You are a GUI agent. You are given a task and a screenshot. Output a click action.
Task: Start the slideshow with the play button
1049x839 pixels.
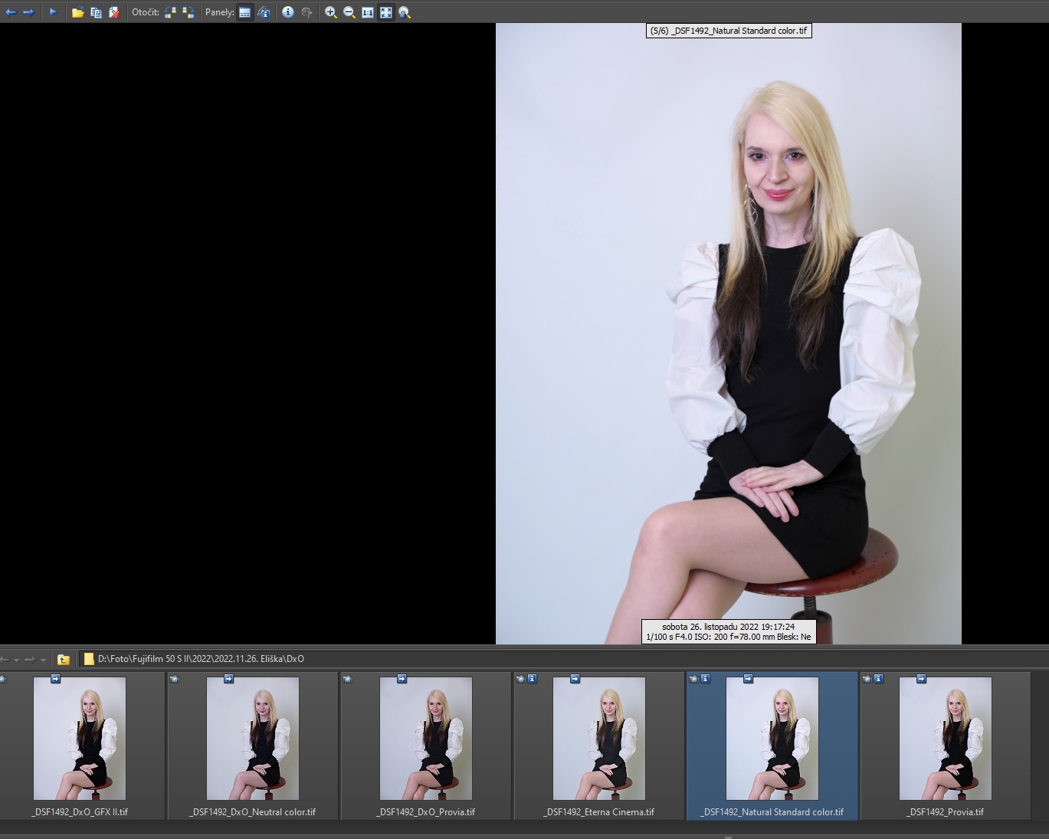pos(53,12)
